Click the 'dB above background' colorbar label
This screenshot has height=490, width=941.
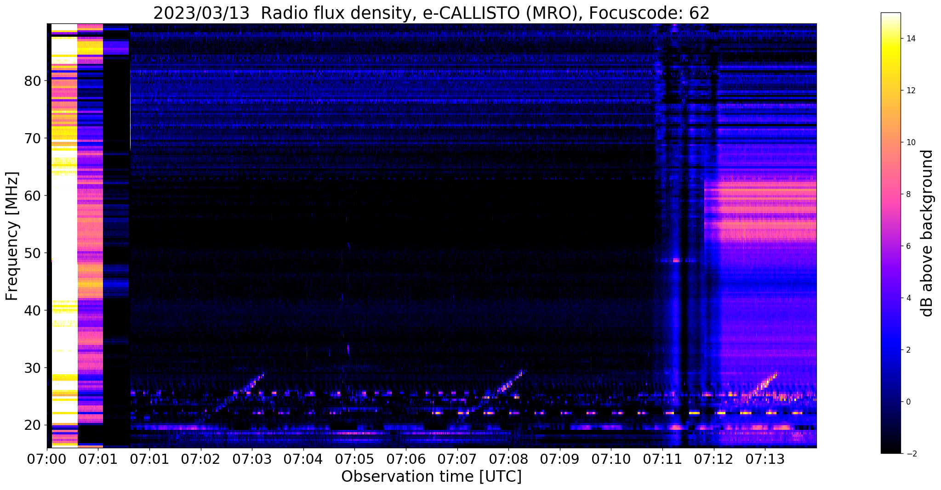point(927,233)
